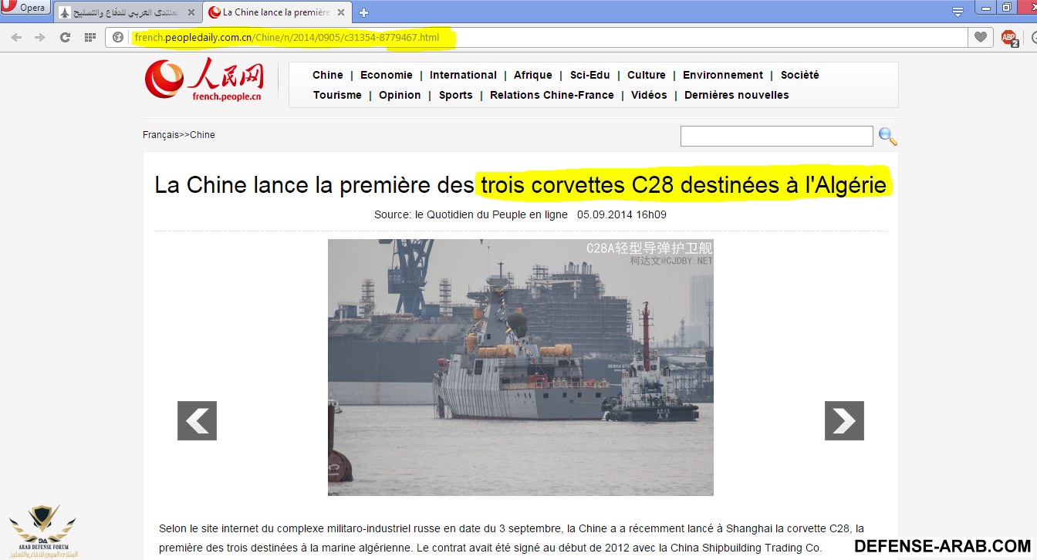Show next photo with right arrow
The height and width of the screenshot is (560, 1037).
pyautogui.click(x=844, y=421)
